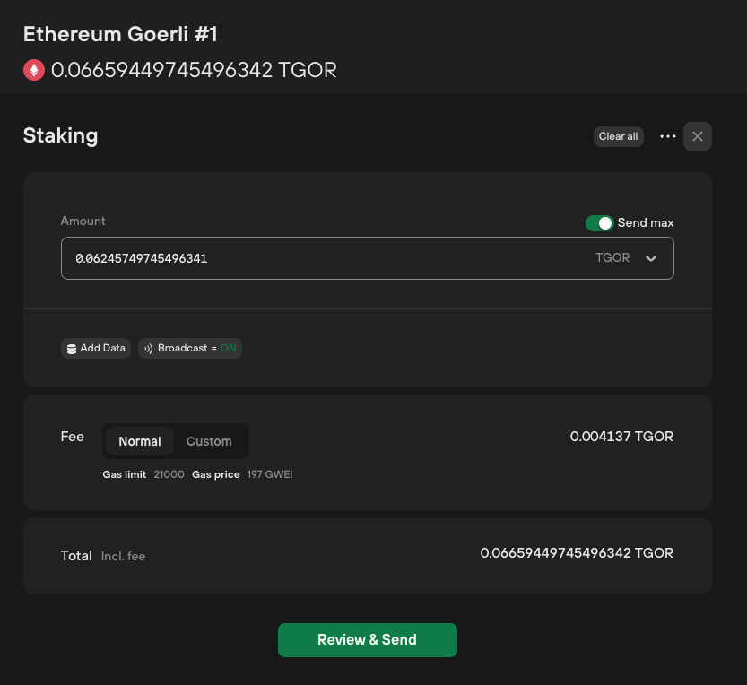Click the gas price value 197 GWEI
Screen dimensions: 747x685
tap(270, 474)
